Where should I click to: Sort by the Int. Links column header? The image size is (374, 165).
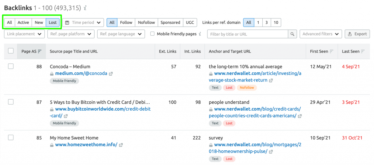[x=193, y=51]
